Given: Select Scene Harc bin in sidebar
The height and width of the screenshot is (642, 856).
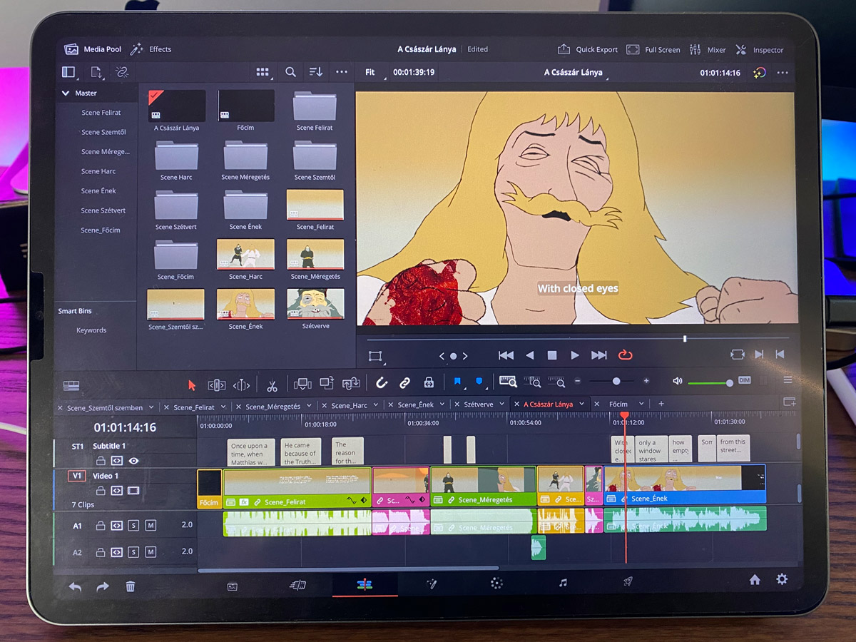Looking at the screenshot, I should [98, 171].
